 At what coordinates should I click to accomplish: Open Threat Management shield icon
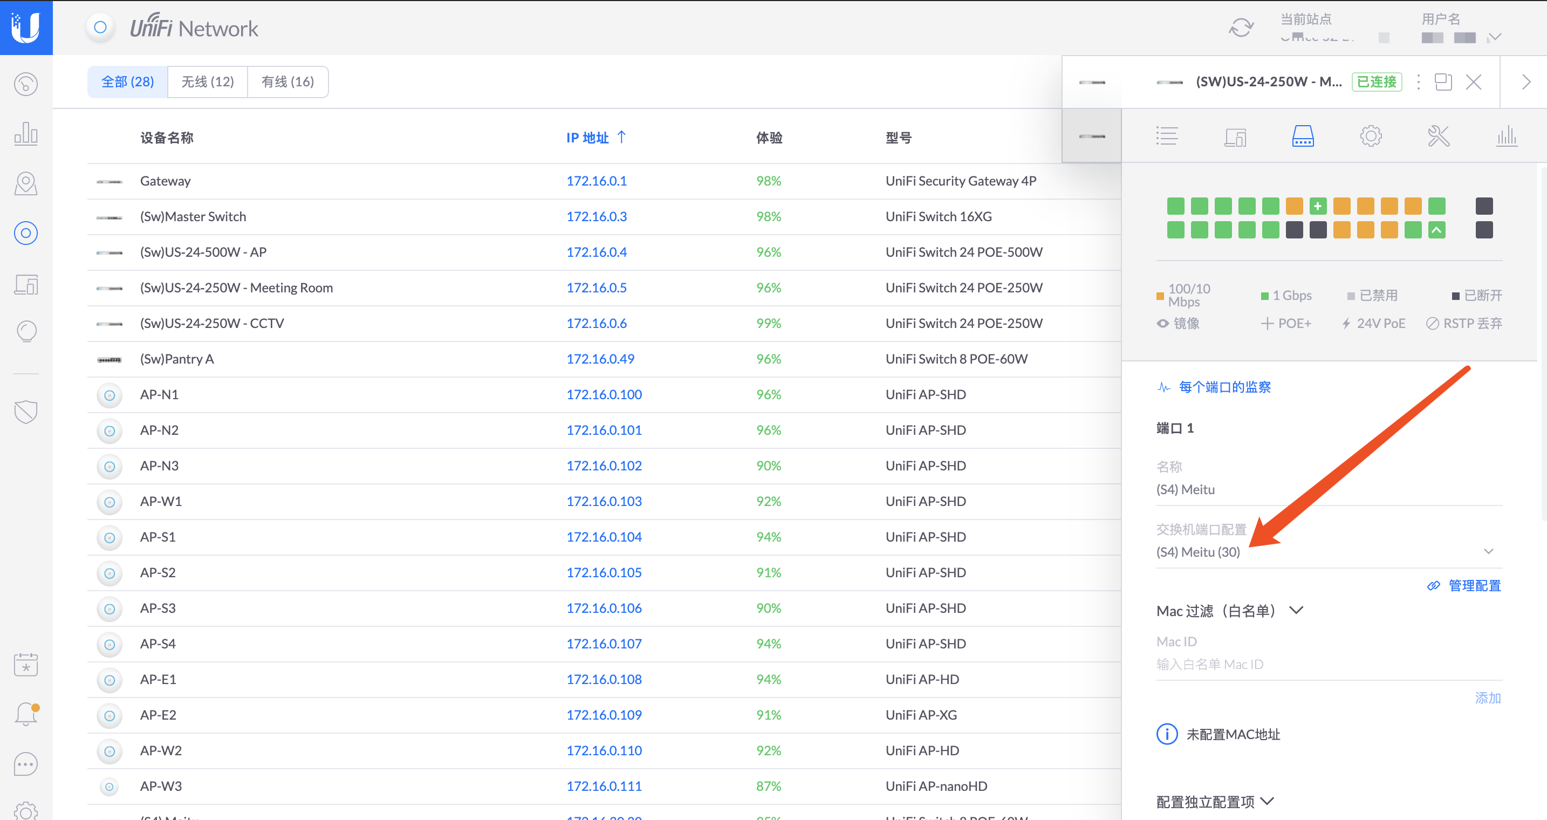coord(26,412)
